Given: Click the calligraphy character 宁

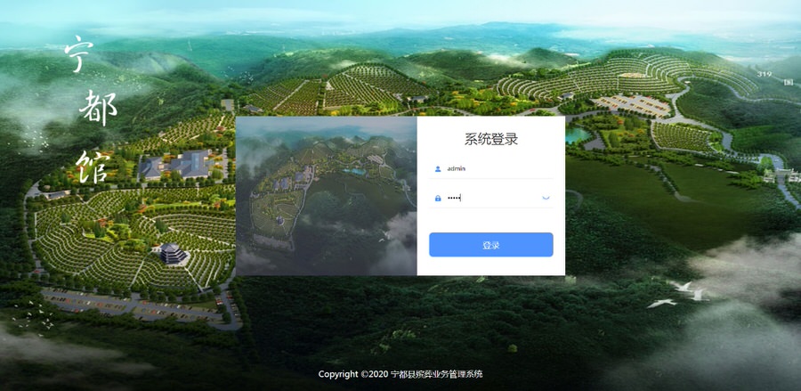Looking at the screenshot, I should click(78, 53).
